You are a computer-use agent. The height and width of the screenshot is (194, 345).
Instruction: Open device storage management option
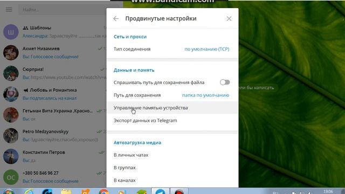coord(172,108)
